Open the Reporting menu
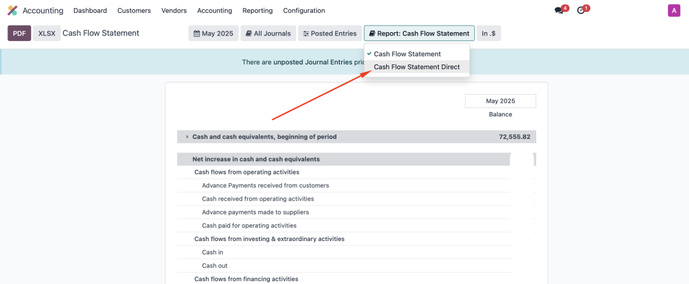Viewport: 689px width, 284px height. (x=258, y=11)
